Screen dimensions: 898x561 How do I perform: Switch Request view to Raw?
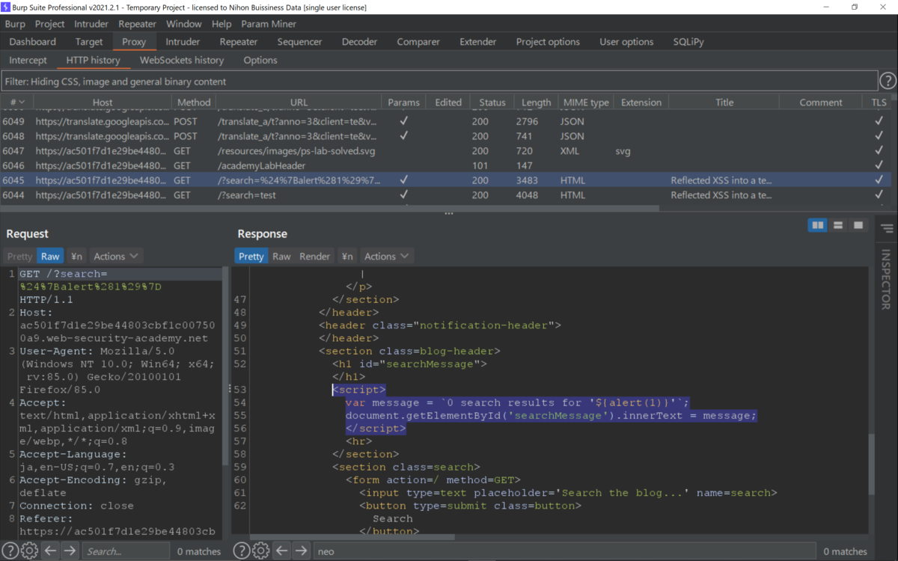(x=51, y=256)
